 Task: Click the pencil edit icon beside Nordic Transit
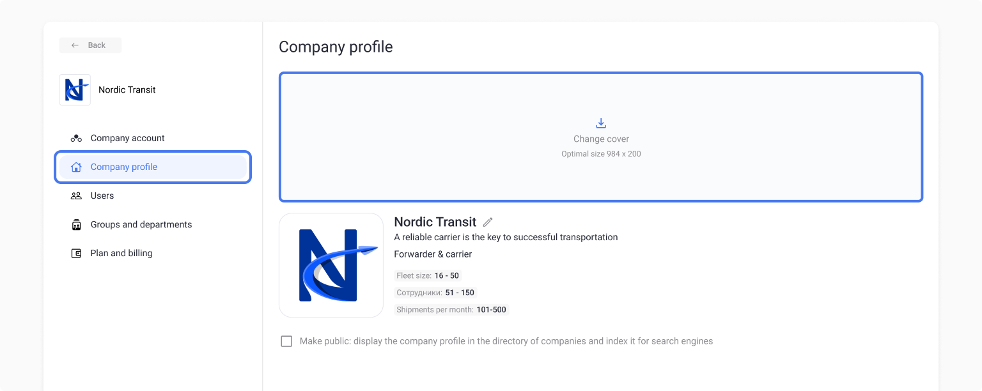pyautogui.click(x=488, y=222)
